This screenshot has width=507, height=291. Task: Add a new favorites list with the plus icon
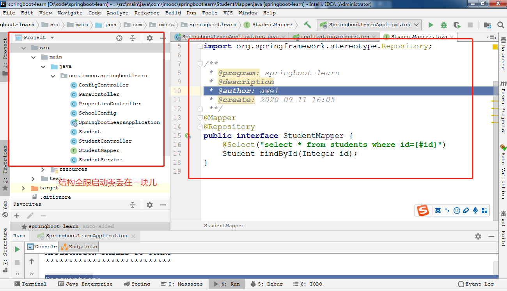pos(17,216)
